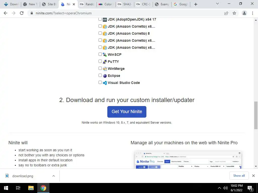Viewport: 258px width, 193px height.
Task: Click the page vertical scrollbar thumb
Action: tap(256, 115)
